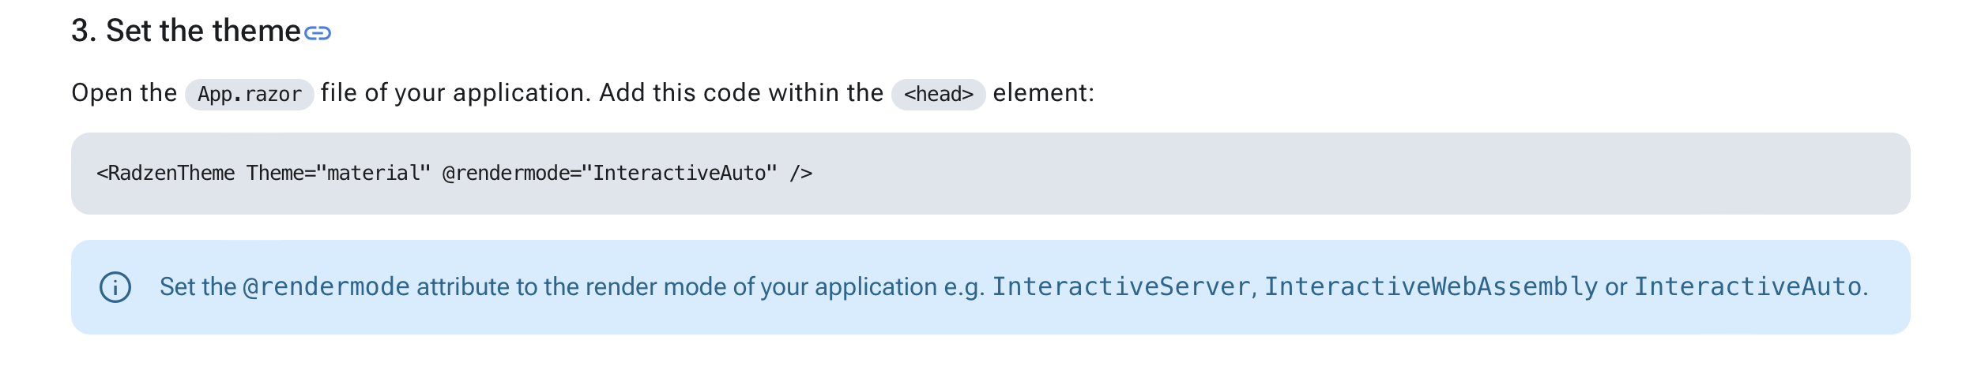1966x385 pixels.
Task: Click the '3. Set the theme' heading
Action: tap(186, 31)
